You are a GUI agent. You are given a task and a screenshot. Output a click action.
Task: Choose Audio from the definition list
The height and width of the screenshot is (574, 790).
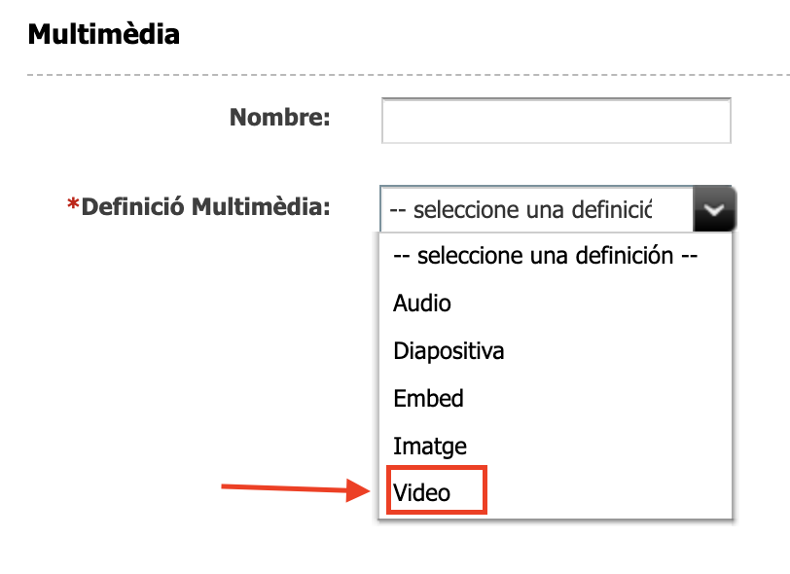point(422,304)
